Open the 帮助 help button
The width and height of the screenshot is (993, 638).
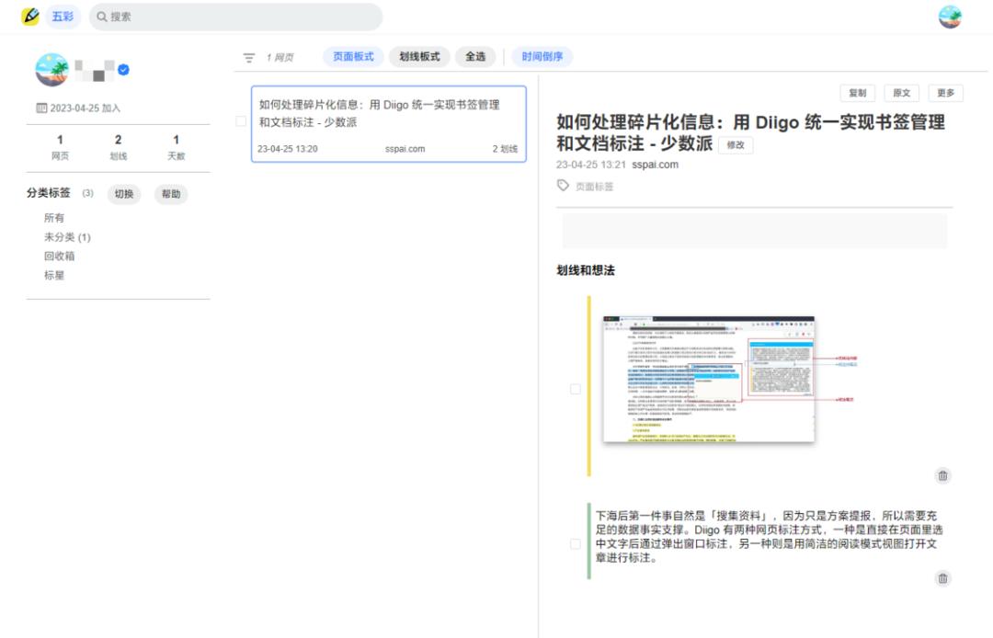click(171, 194)
